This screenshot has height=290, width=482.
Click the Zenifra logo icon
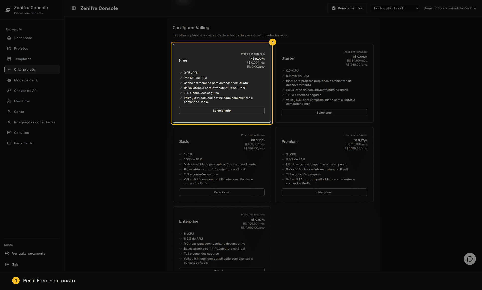[x=8, y=10]
